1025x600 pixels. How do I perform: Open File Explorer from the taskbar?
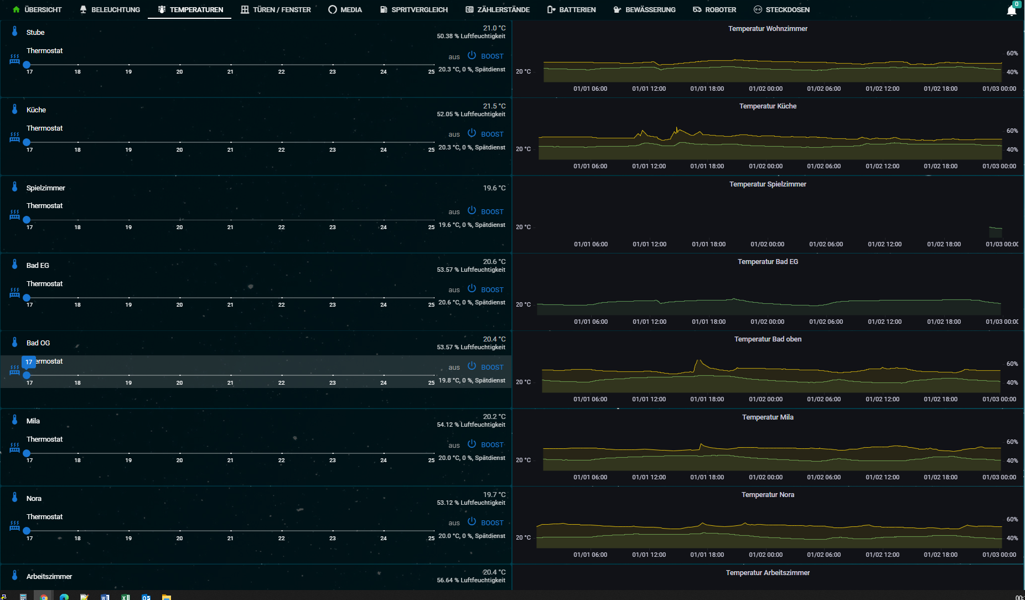[167, 597]
